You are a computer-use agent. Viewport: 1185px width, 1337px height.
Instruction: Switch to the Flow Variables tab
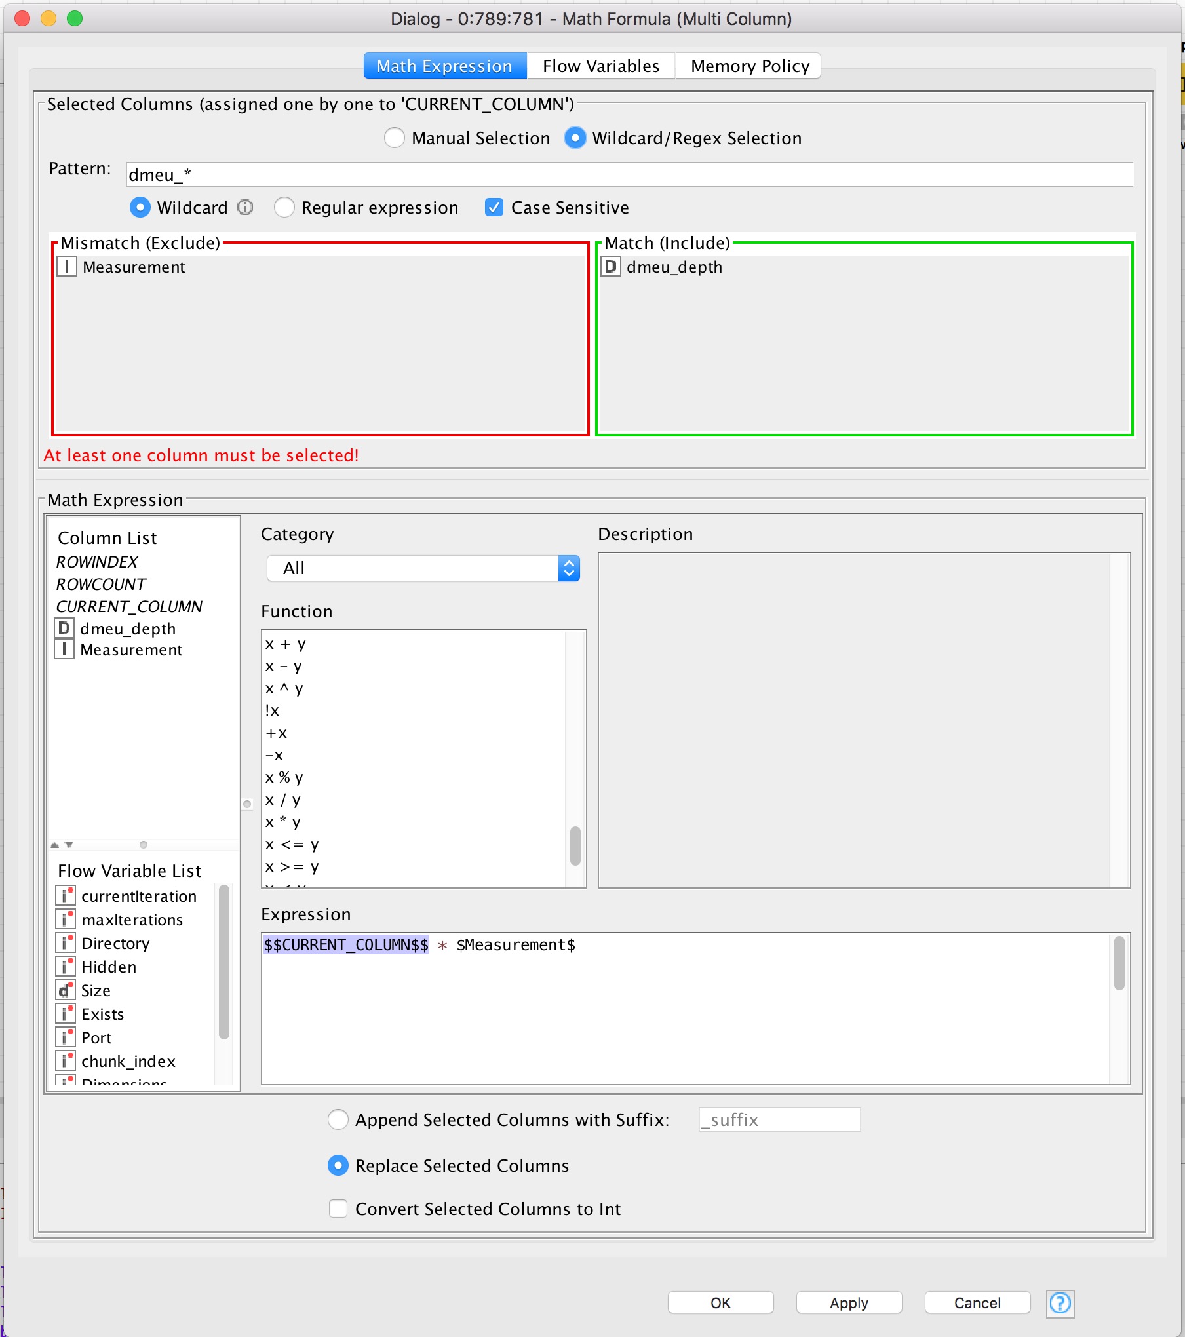(x=600, y=66)
